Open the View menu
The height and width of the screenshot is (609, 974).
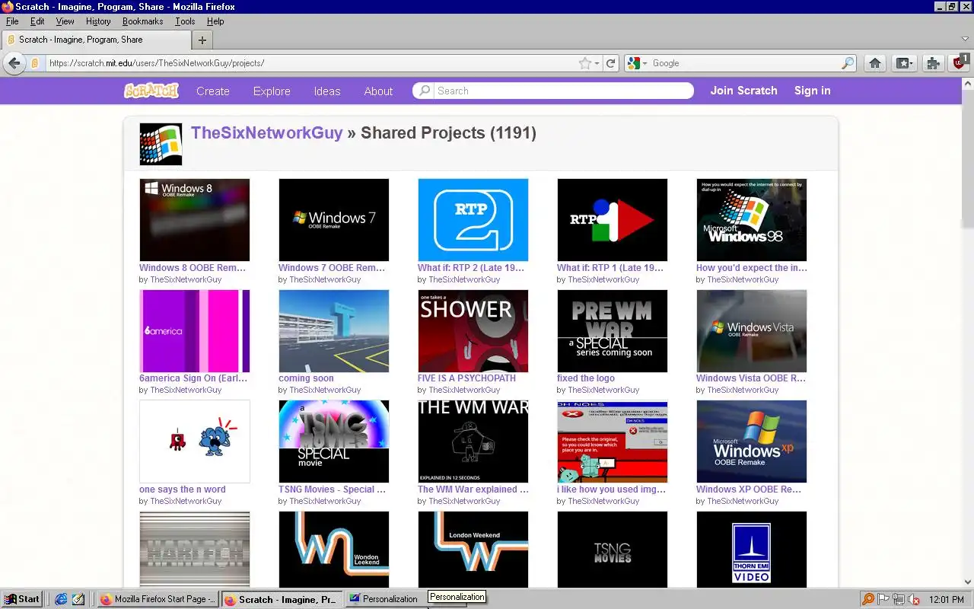(x=65, y=21)
